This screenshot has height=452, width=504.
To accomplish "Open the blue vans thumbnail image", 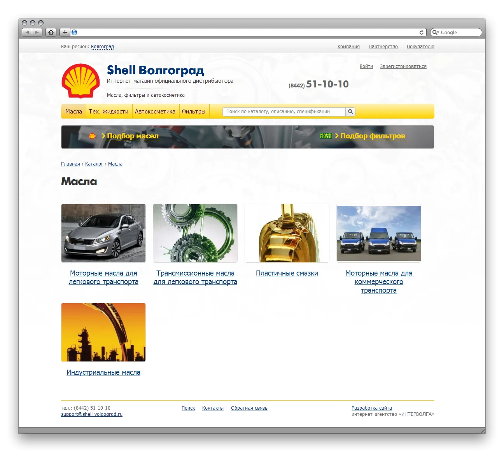I will tap(379, 233).
